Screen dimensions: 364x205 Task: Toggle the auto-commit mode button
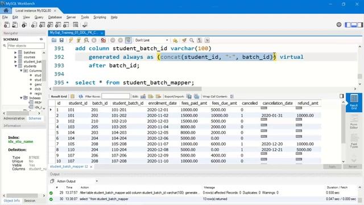tap(129, 40)
